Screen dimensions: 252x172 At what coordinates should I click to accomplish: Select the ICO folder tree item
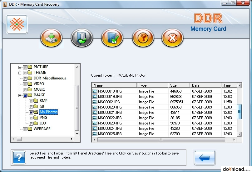click(42, 123)
